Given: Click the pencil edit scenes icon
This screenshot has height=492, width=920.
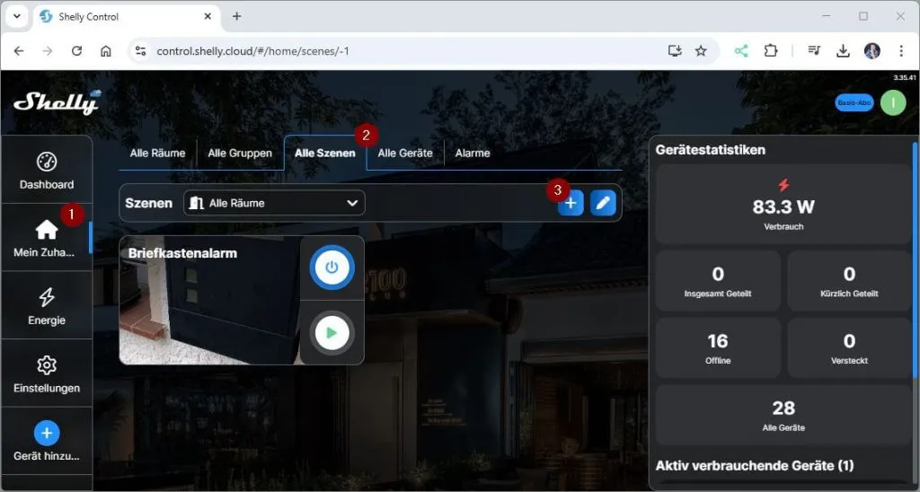Looking at the screenshot, I should [603, 204].
